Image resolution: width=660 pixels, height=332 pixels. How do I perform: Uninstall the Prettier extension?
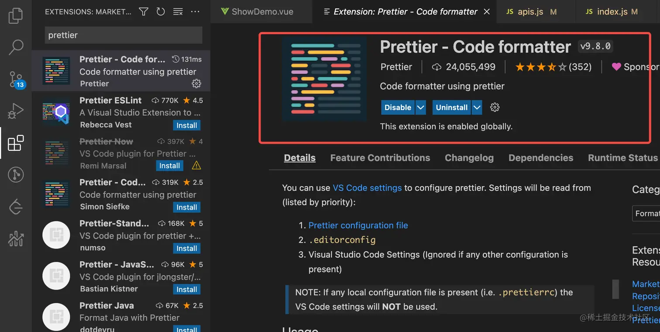[x=452, y=107]
